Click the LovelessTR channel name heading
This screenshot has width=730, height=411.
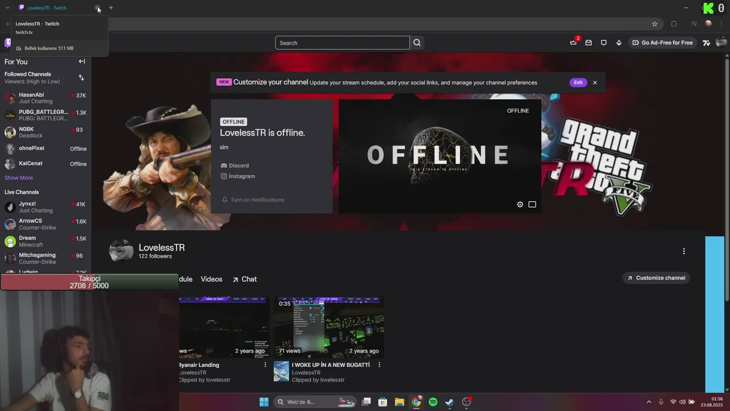pos(162,248)
